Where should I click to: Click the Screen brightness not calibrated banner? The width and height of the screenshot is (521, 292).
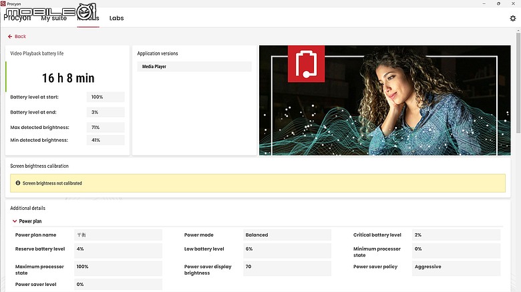click(x=258, y=183)
